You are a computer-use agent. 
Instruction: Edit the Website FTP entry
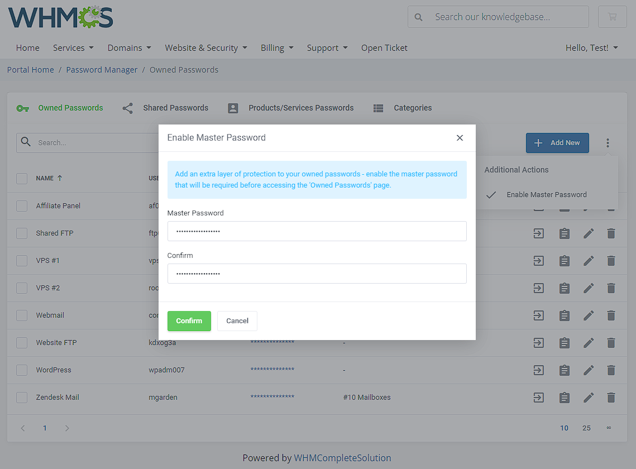coord(589,343)
